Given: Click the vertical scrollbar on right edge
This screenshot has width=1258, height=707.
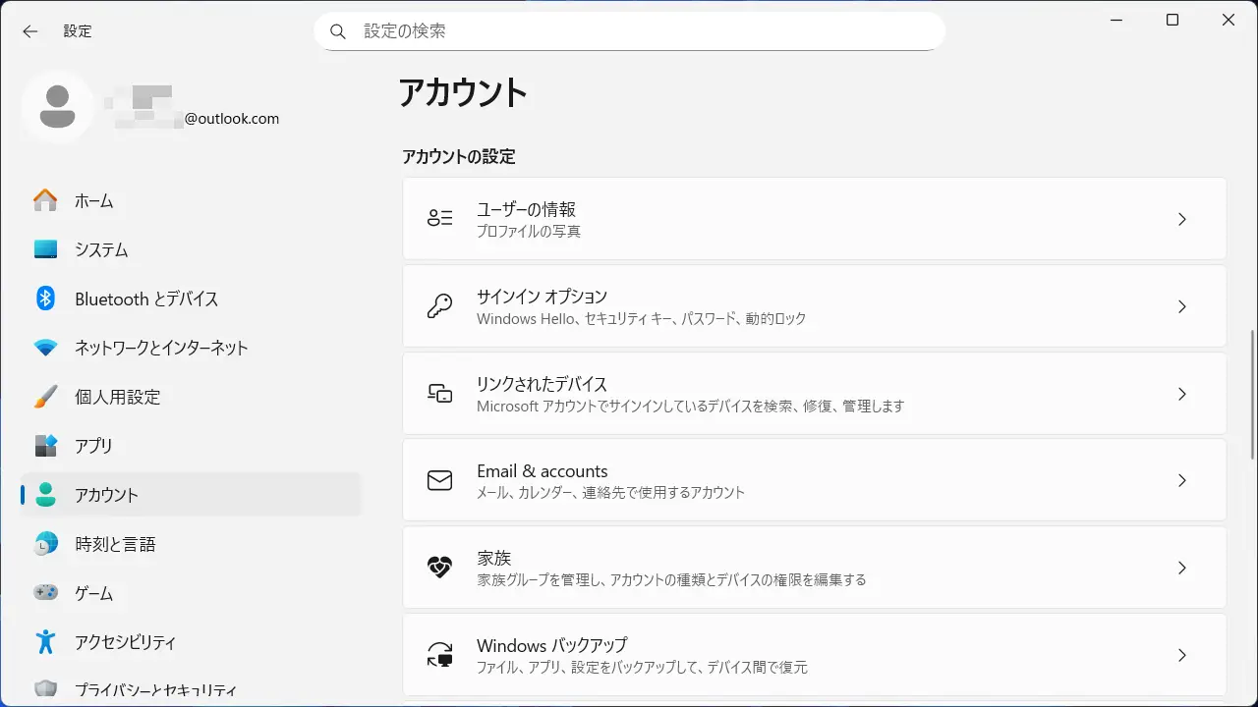Looking at the screenshot, I should pyautogui.click(x=1251, y=393).
